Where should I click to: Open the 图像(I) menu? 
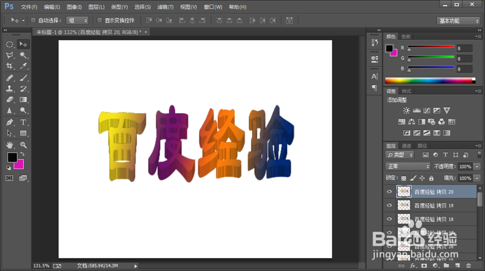point(74,7)
